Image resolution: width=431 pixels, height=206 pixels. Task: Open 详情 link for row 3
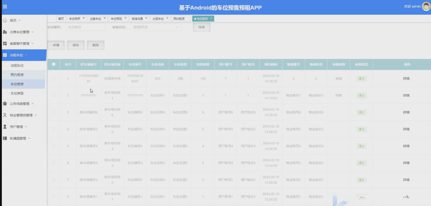tap(406, 112)
